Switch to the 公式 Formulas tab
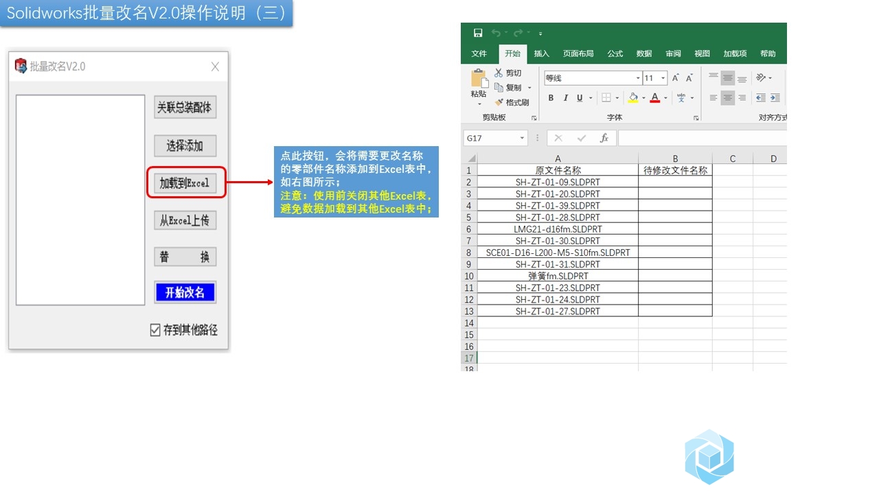This screenshot has width=879, height=494. [x=615, y=54]
